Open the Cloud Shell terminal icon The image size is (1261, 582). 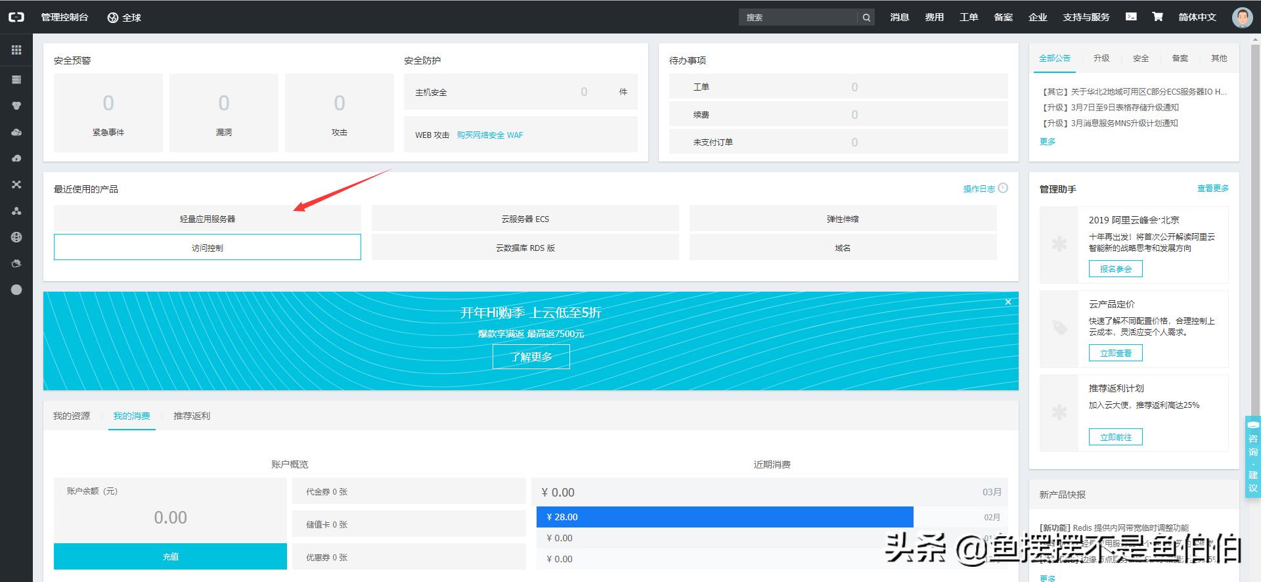[1131, 17]
